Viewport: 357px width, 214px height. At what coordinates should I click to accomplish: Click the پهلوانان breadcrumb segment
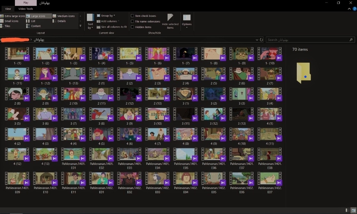tap(39, 40)
